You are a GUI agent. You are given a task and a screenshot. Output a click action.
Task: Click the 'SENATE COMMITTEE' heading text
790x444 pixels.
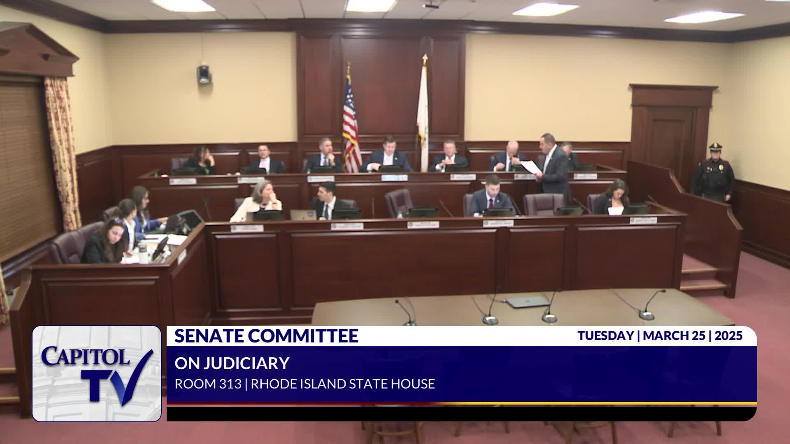click(266, 336)
